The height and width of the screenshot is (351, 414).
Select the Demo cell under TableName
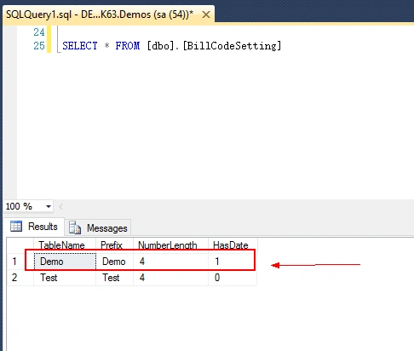coord(65,262)
